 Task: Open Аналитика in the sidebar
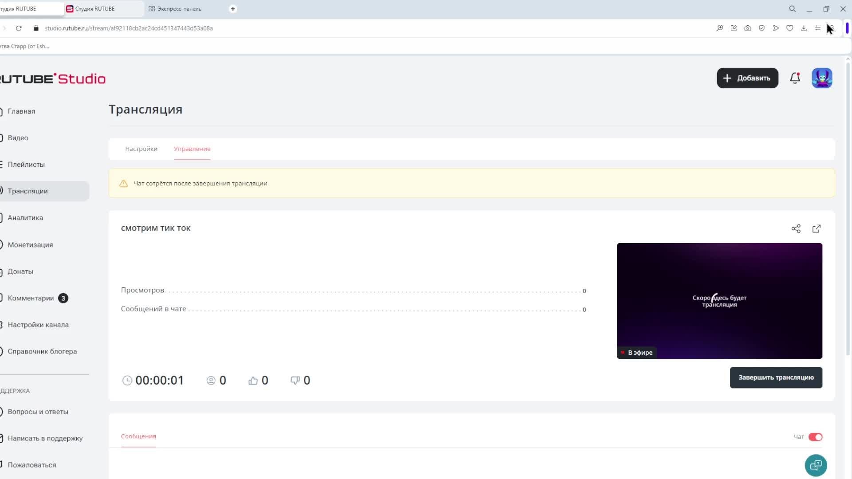(x=25, y=218)
